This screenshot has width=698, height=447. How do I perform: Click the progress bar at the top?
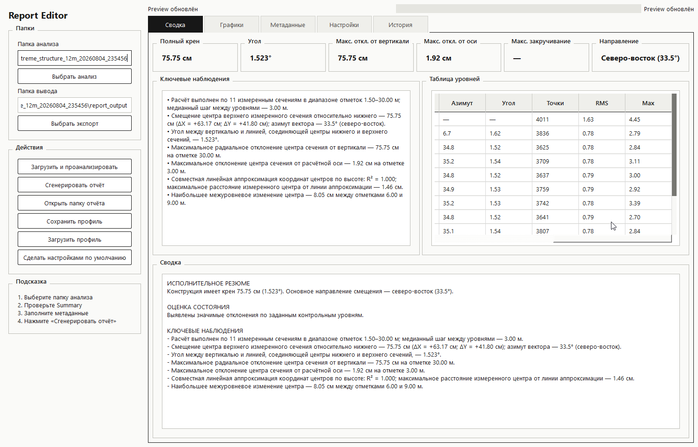tap(518, 9)
